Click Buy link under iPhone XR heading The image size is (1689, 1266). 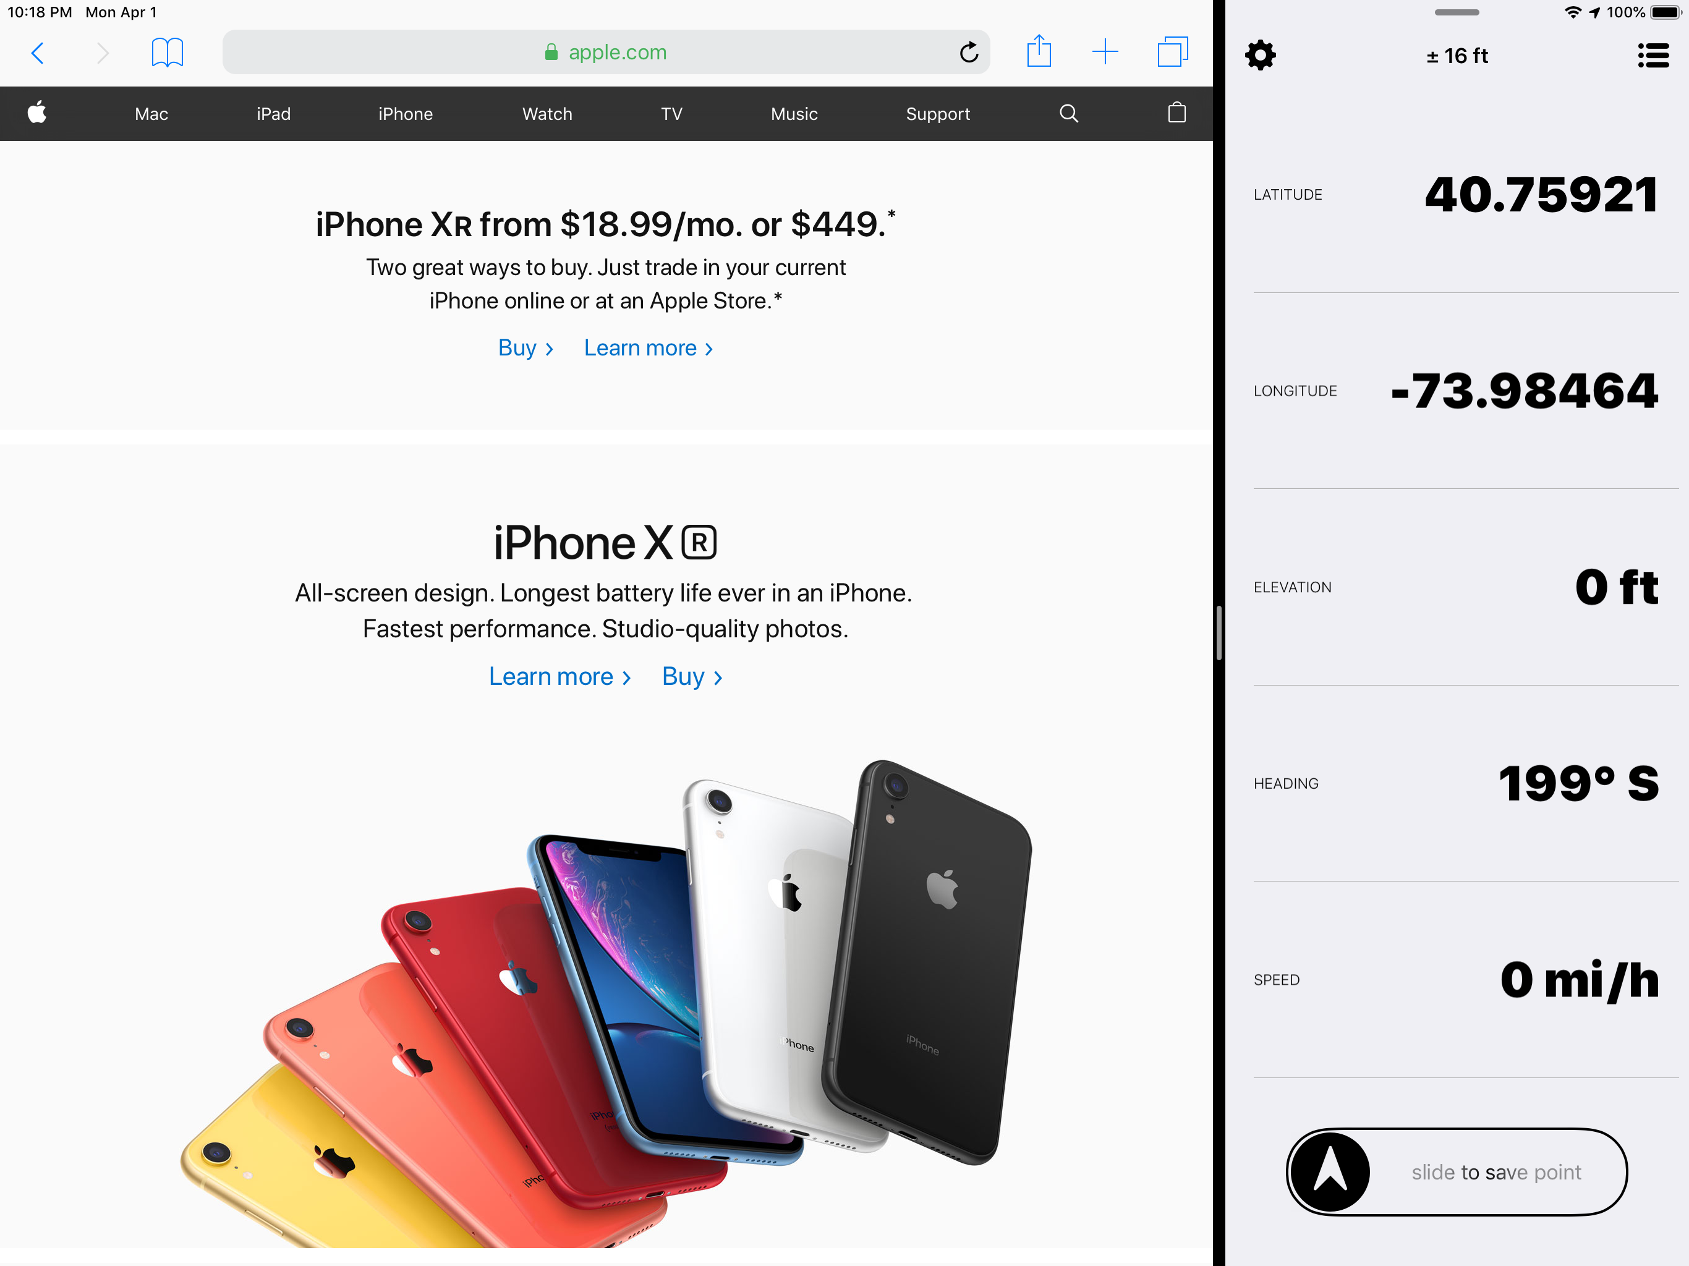tap(692, 676)
